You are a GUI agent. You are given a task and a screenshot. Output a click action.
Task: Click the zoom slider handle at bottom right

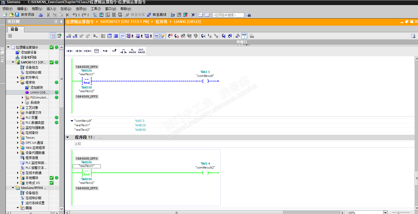click(x=398, y=212)
